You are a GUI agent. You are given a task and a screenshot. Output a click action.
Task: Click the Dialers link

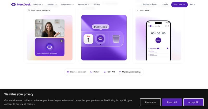[96, 72]
